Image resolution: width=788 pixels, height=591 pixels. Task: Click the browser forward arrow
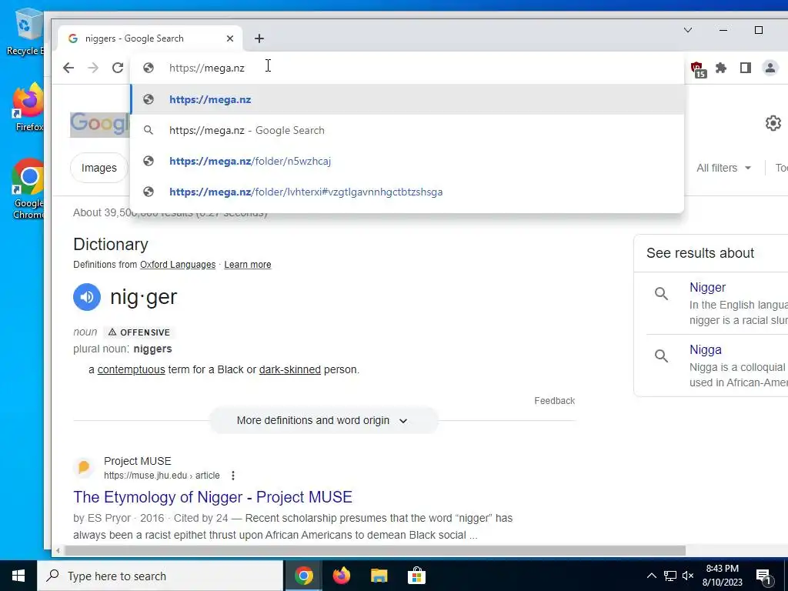[93, 68]
